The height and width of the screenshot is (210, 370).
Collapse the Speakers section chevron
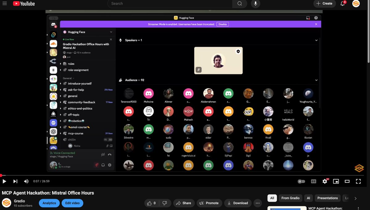316,40
